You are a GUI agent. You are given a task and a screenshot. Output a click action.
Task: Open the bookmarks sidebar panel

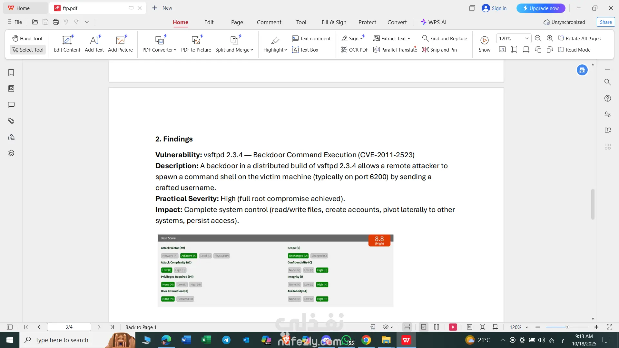click(11, 72)
